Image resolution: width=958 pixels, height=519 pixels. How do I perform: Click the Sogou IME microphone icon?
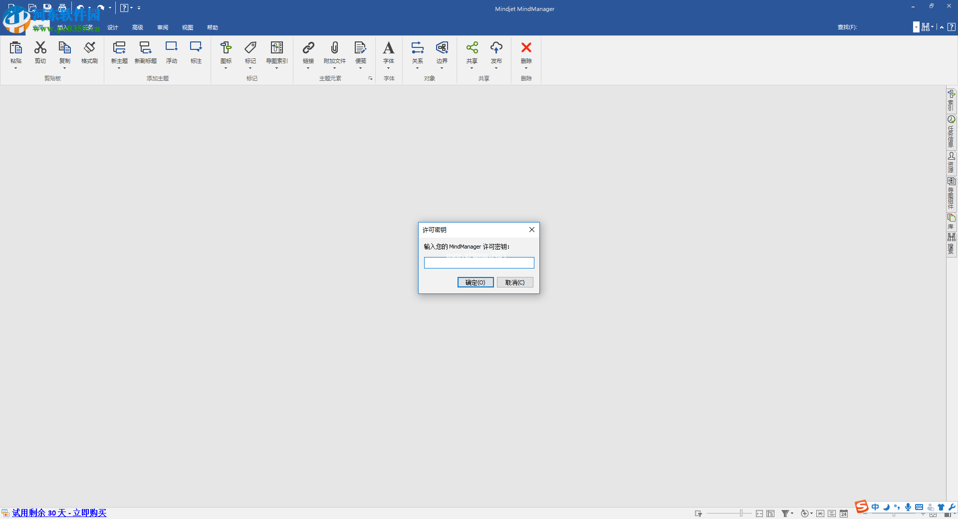click(908, 507)
